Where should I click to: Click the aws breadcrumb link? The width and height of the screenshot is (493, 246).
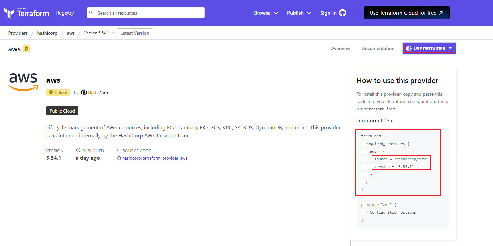pos(71,33)
